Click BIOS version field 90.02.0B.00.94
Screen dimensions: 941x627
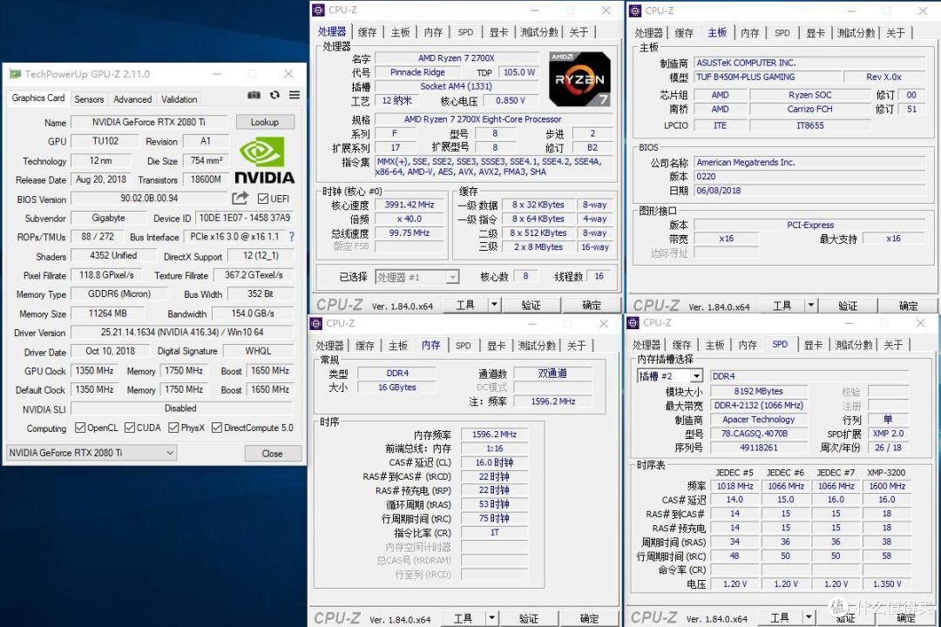coord(150,198)
